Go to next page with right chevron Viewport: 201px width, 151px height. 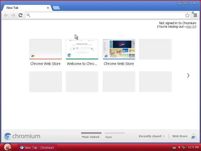pyautogui.click(x=188, y=75)
